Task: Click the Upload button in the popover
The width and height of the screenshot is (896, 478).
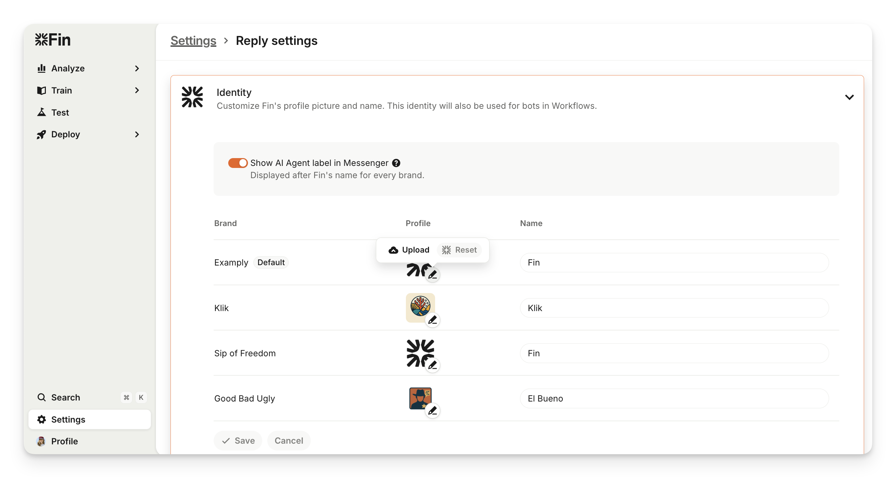Action: [x=409, y=250]
